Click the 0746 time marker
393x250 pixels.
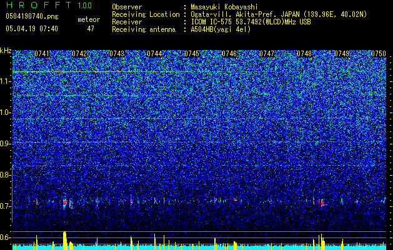click(229, 54)
